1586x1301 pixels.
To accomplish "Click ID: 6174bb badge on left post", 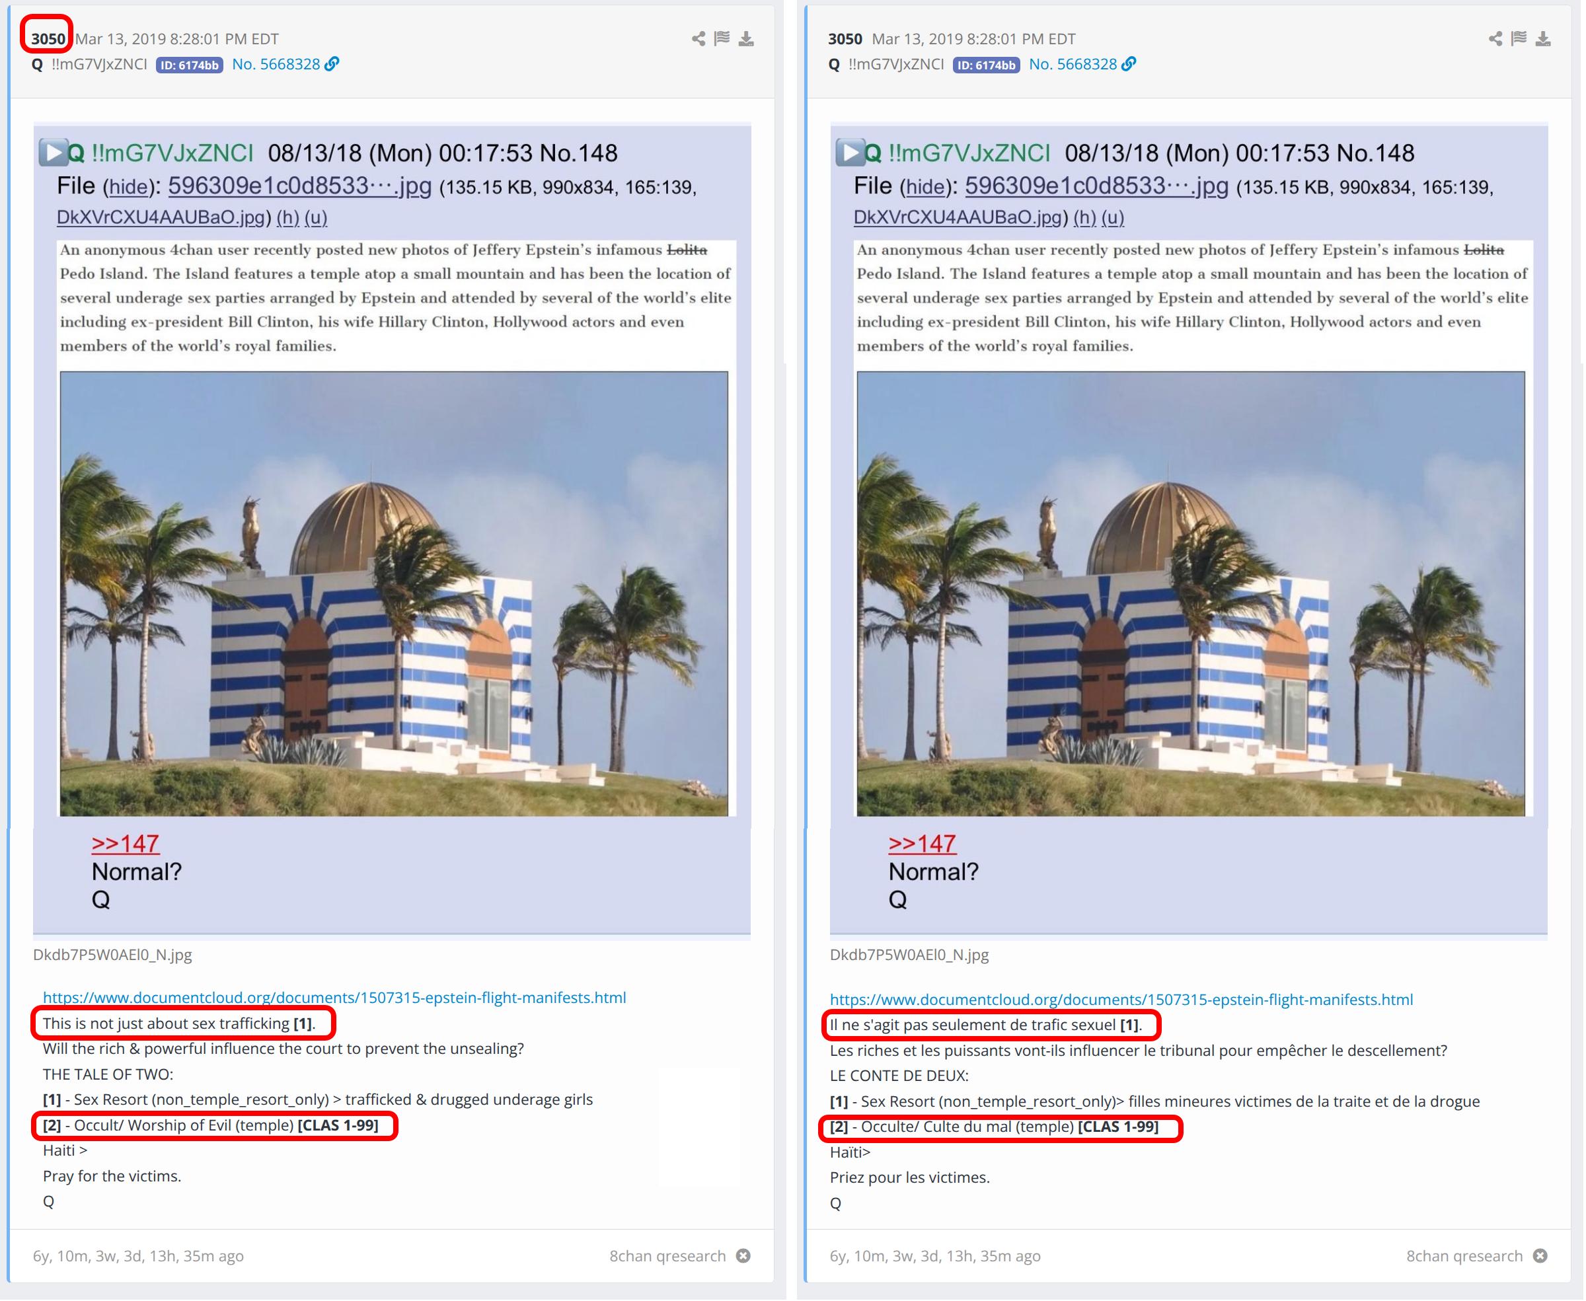I will [190, 65].
